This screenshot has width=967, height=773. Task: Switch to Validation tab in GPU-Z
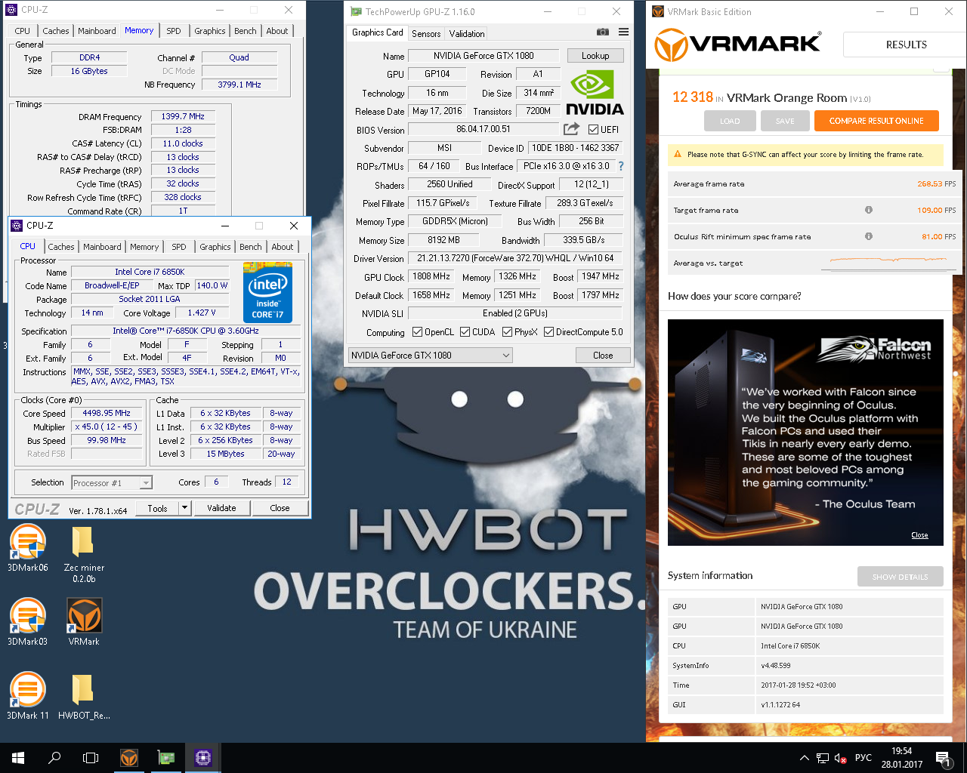point(467,34)
